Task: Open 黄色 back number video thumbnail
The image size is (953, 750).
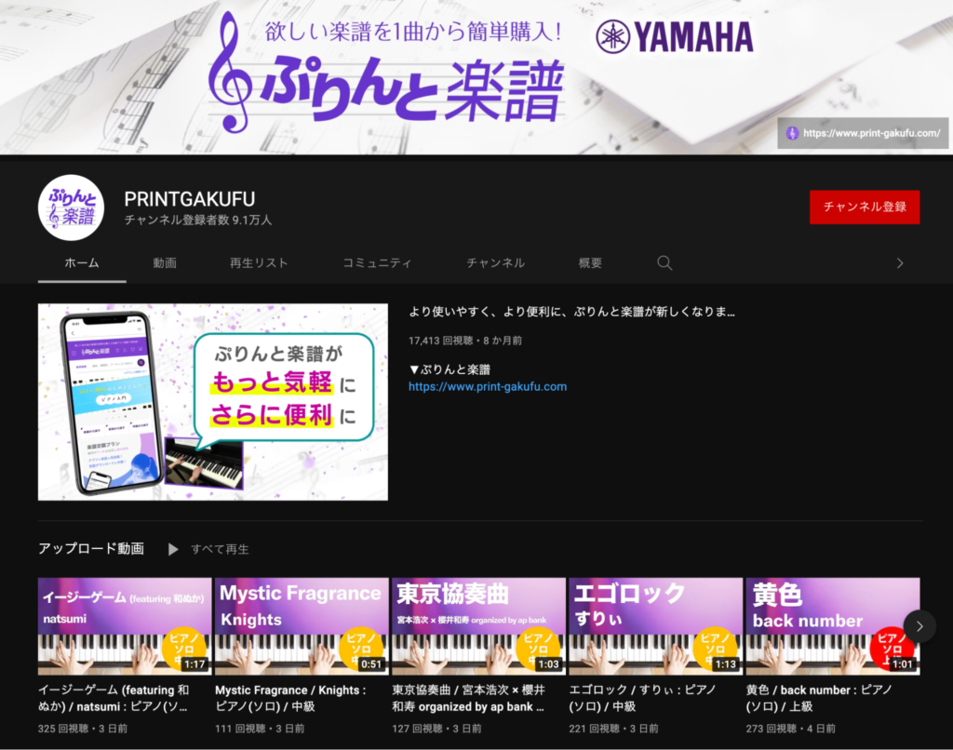Action: coord(833,626)
